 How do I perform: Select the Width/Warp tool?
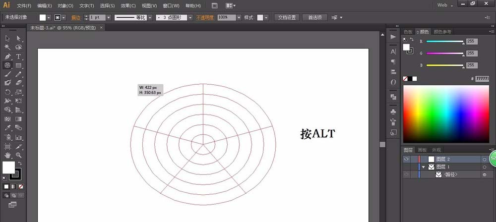point(7,101)
